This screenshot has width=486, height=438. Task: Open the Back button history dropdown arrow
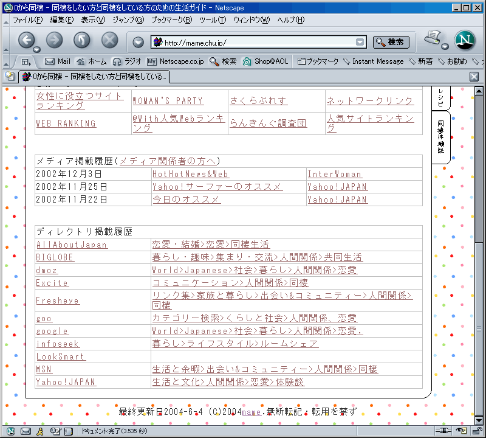point(37,49)
